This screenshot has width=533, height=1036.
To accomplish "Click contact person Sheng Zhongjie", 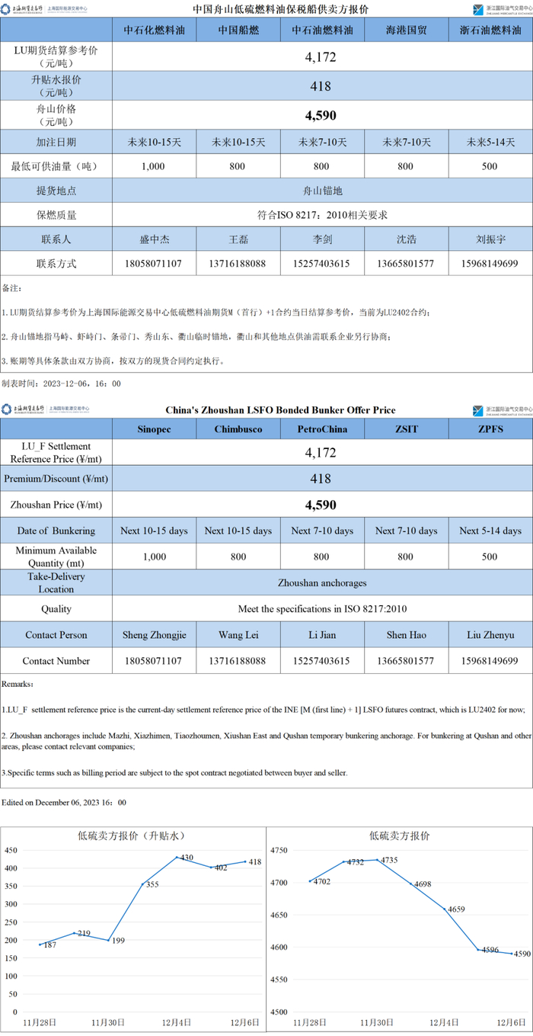I will point(155,635).
